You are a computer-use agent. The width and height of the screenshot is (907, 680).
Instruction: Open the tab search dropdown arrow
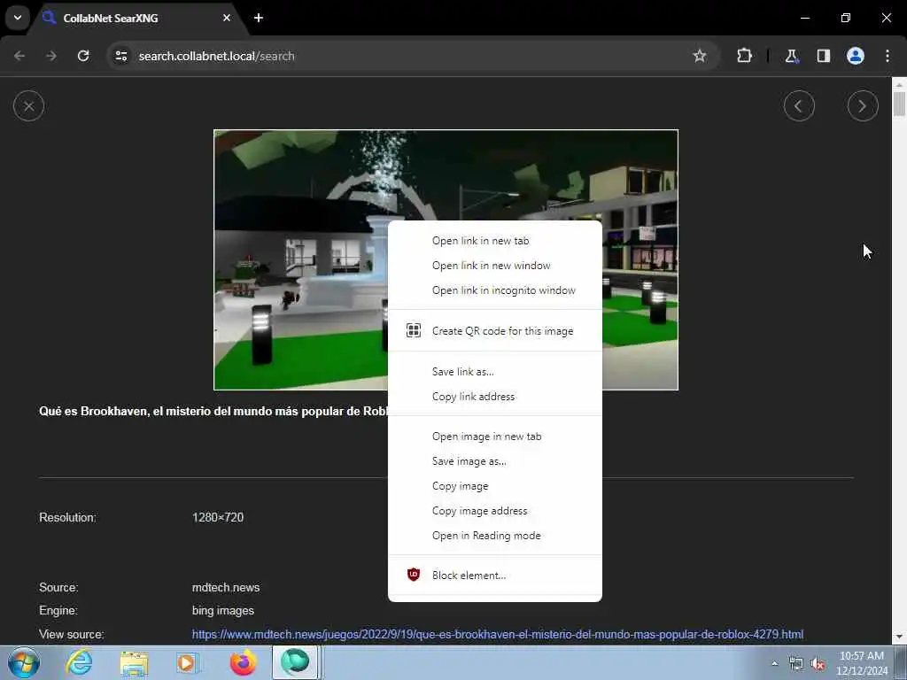click(18, 18)
